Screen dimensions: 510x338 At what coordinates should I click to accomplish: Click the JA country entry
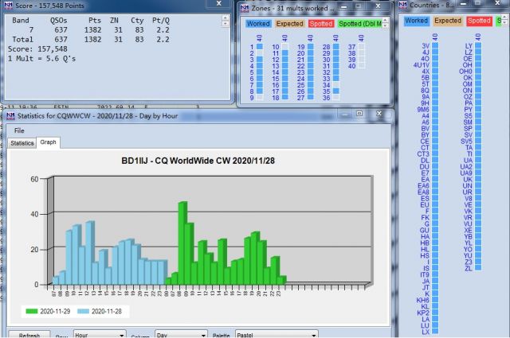pyautogui.click(x=426, y=282)
